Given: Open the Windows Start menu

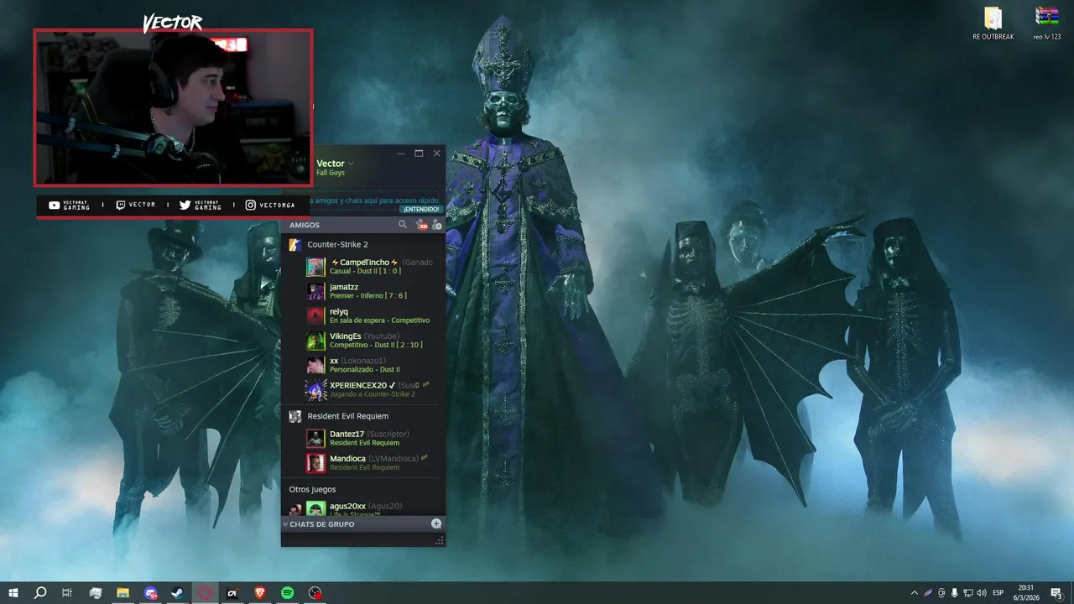Looking at the screenshot, I should point(13,593).
